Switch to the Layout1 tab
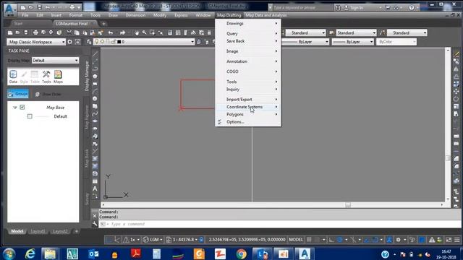This screenshot has width=463, height=260. pos(38,231)
